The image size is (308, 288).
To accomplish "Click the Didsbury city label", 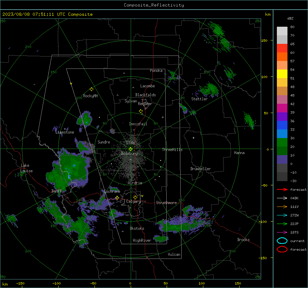I will (129, 153).
